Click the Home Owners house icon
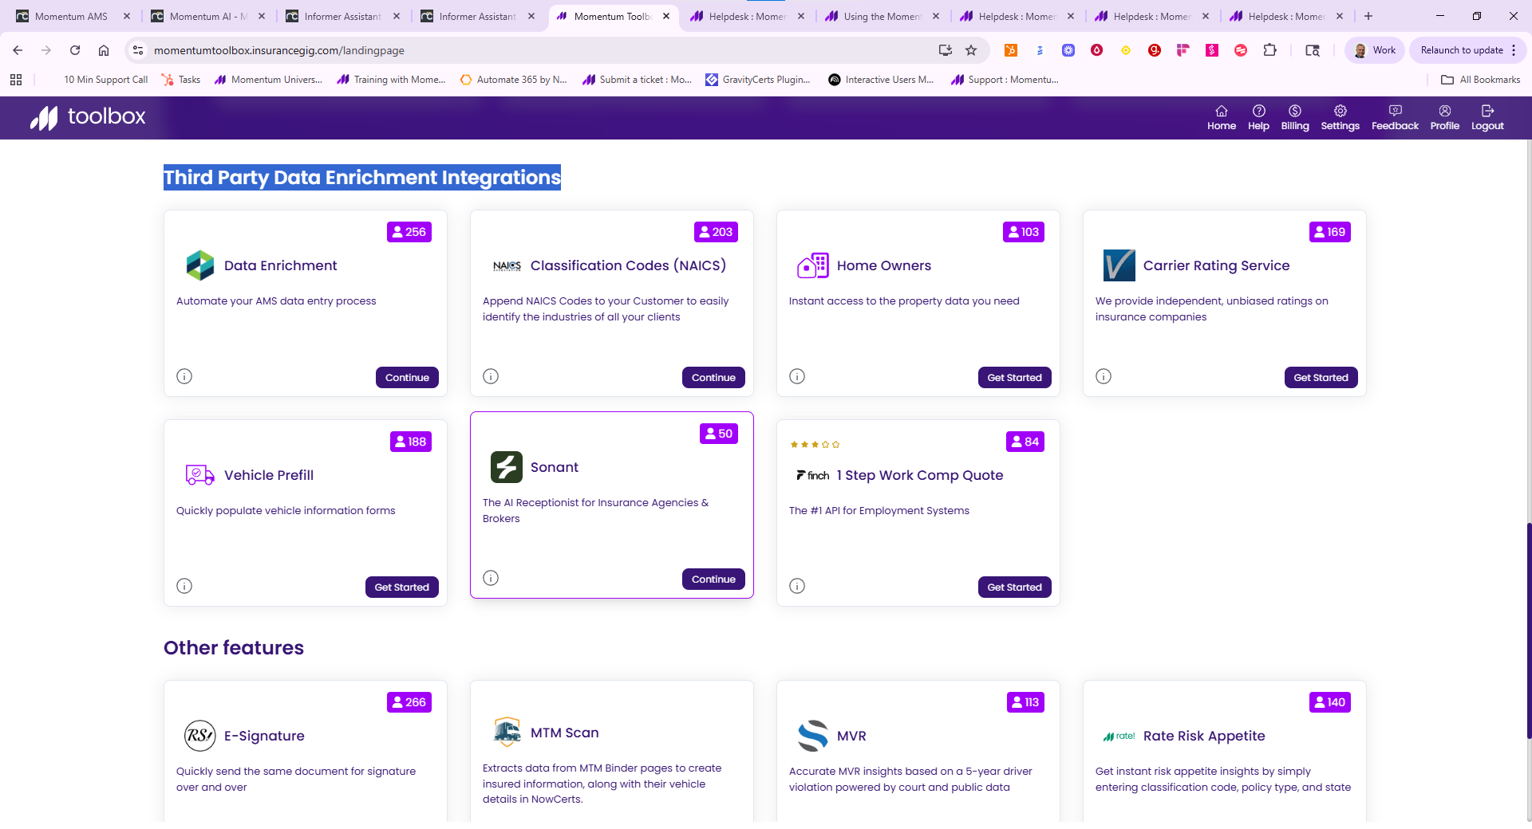Screen dimensions: 1532x829 pyautogui.click(x=812, y=265)
